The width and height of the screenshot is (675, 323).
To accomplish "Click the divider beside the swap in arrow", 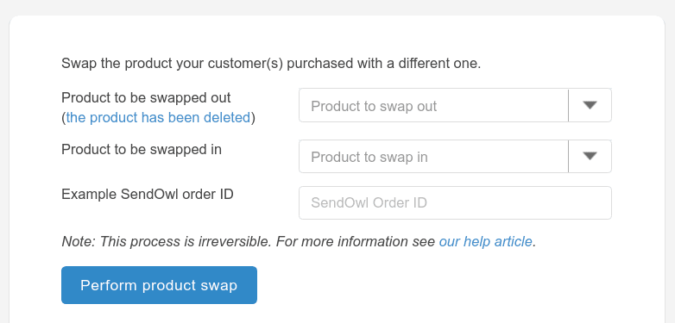I will point(568,157).
